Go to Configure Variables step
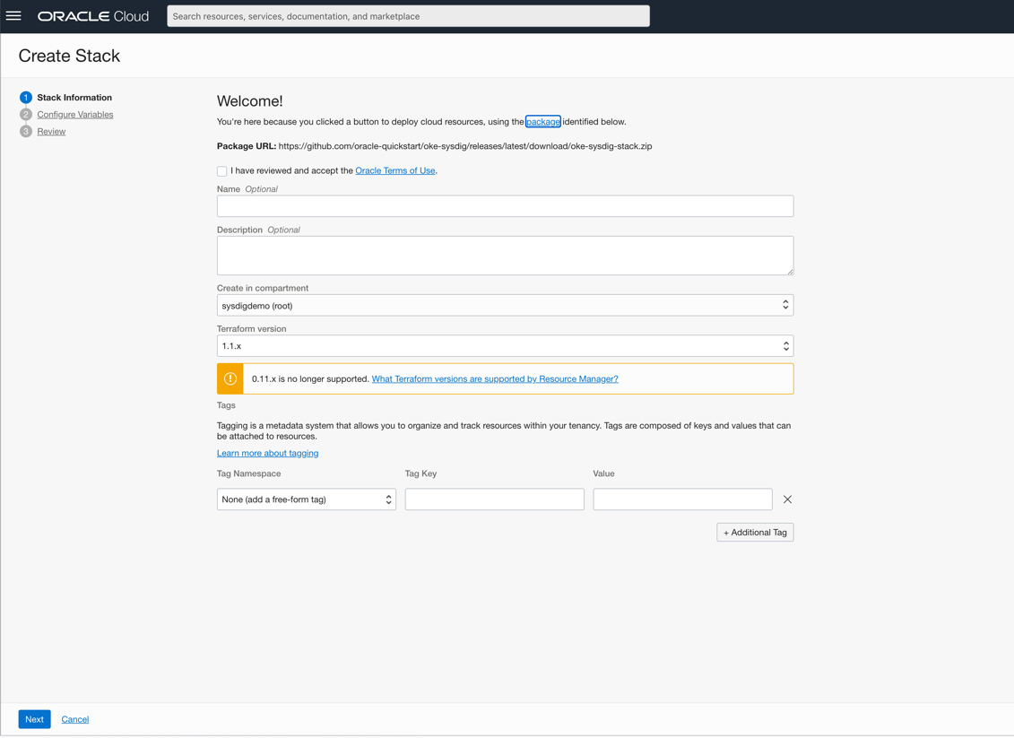Image resolution: width=1014 pixels, height=738 pixels. [75, 115]
